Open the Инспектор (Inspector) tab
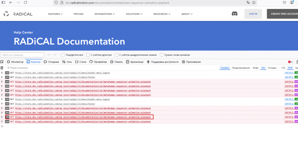 pos(15,62)
